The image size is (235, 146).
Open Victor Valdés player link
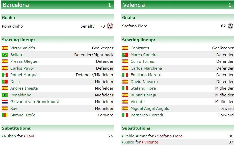tap(23, 48)
